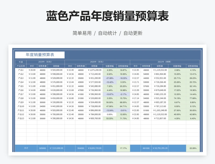Screen dimensions: 215x164
Task: Click the 74.19% cell in 产品8 row
Action: tap(177, 98)
